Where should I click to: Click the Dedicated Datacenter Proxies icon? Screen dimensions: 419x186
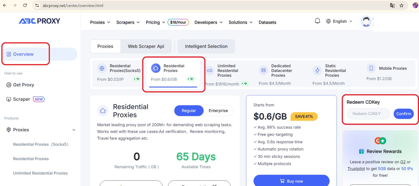click(263, 70)
